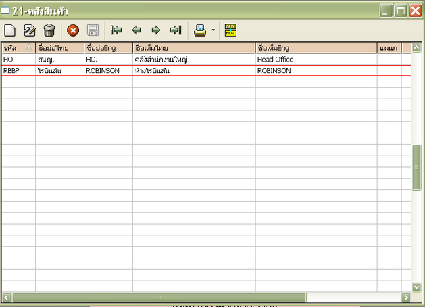Click the edit record pencil icon

pyautogui.click(x=30, y=30)
